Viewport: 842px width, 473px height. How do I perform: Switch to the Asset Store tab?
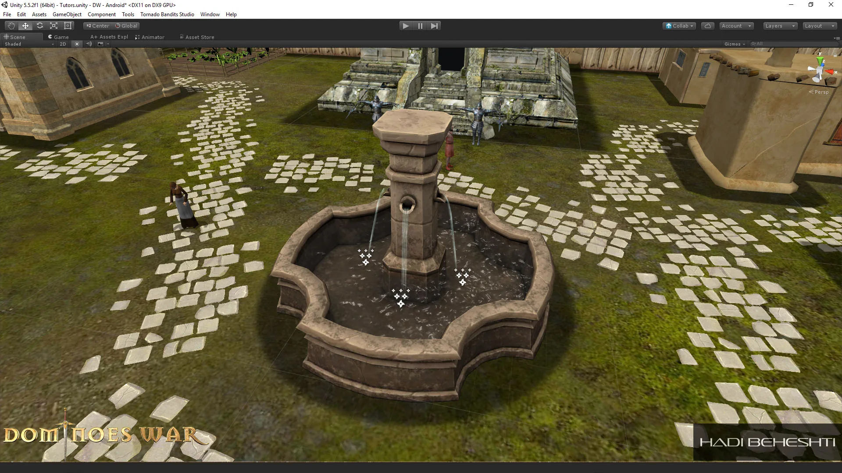(x=197, y=37)
